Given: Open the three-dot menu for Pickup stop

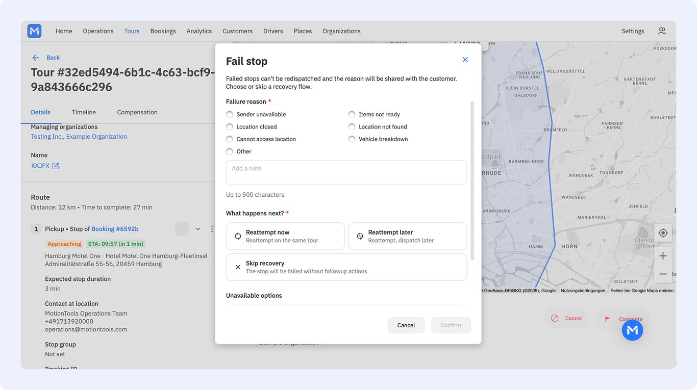Looking at the screenshot, I should [212, 229].
